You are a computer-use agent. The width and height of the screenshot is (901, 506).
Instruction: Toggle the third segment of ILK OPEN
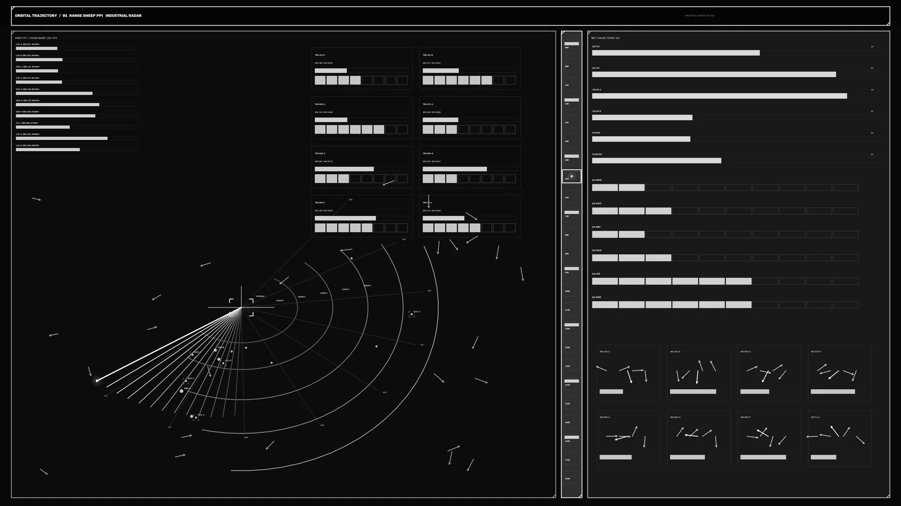[658, 187]
